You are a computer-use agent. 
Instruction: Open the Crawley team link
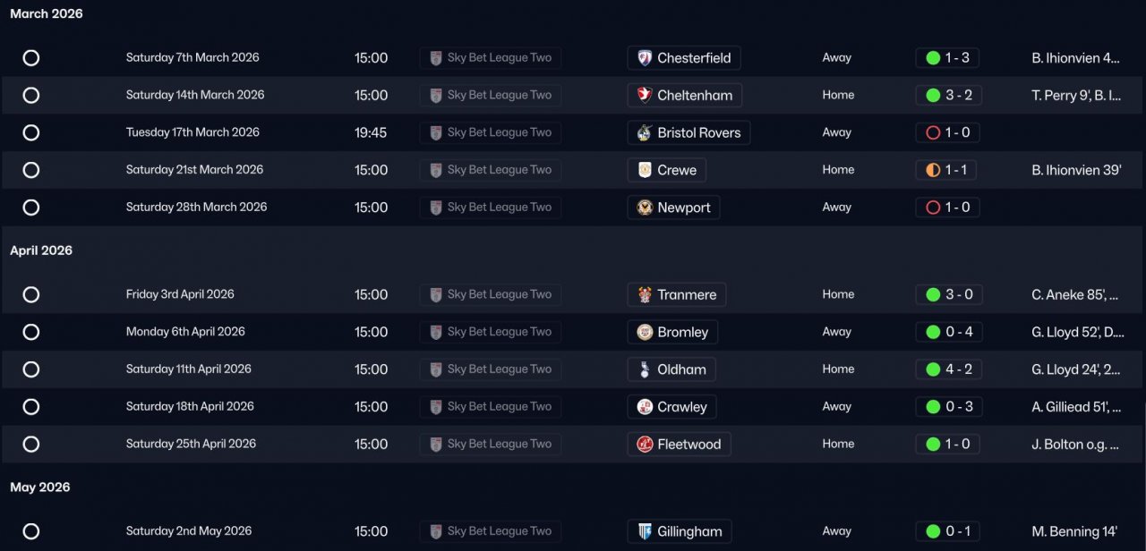point(671,407)
